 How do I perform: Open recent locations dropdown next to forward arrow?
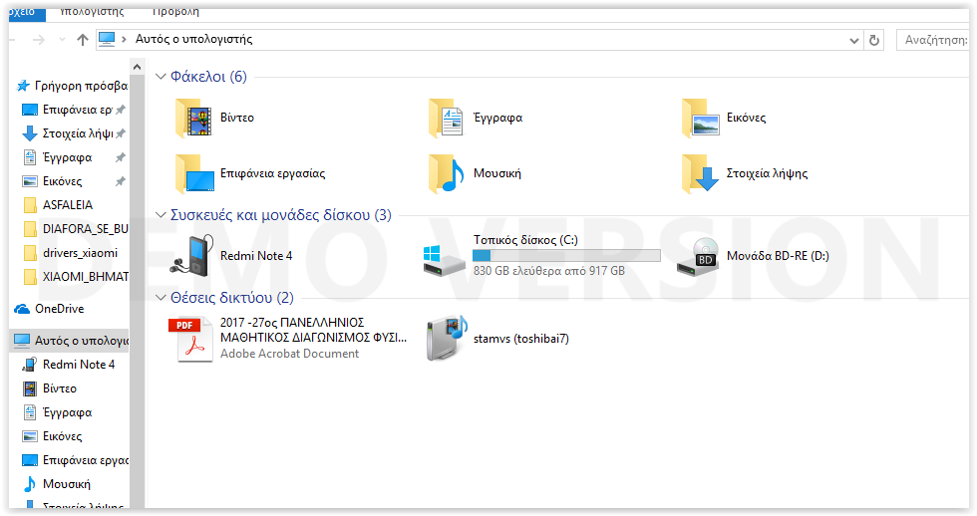pos(62,40)
